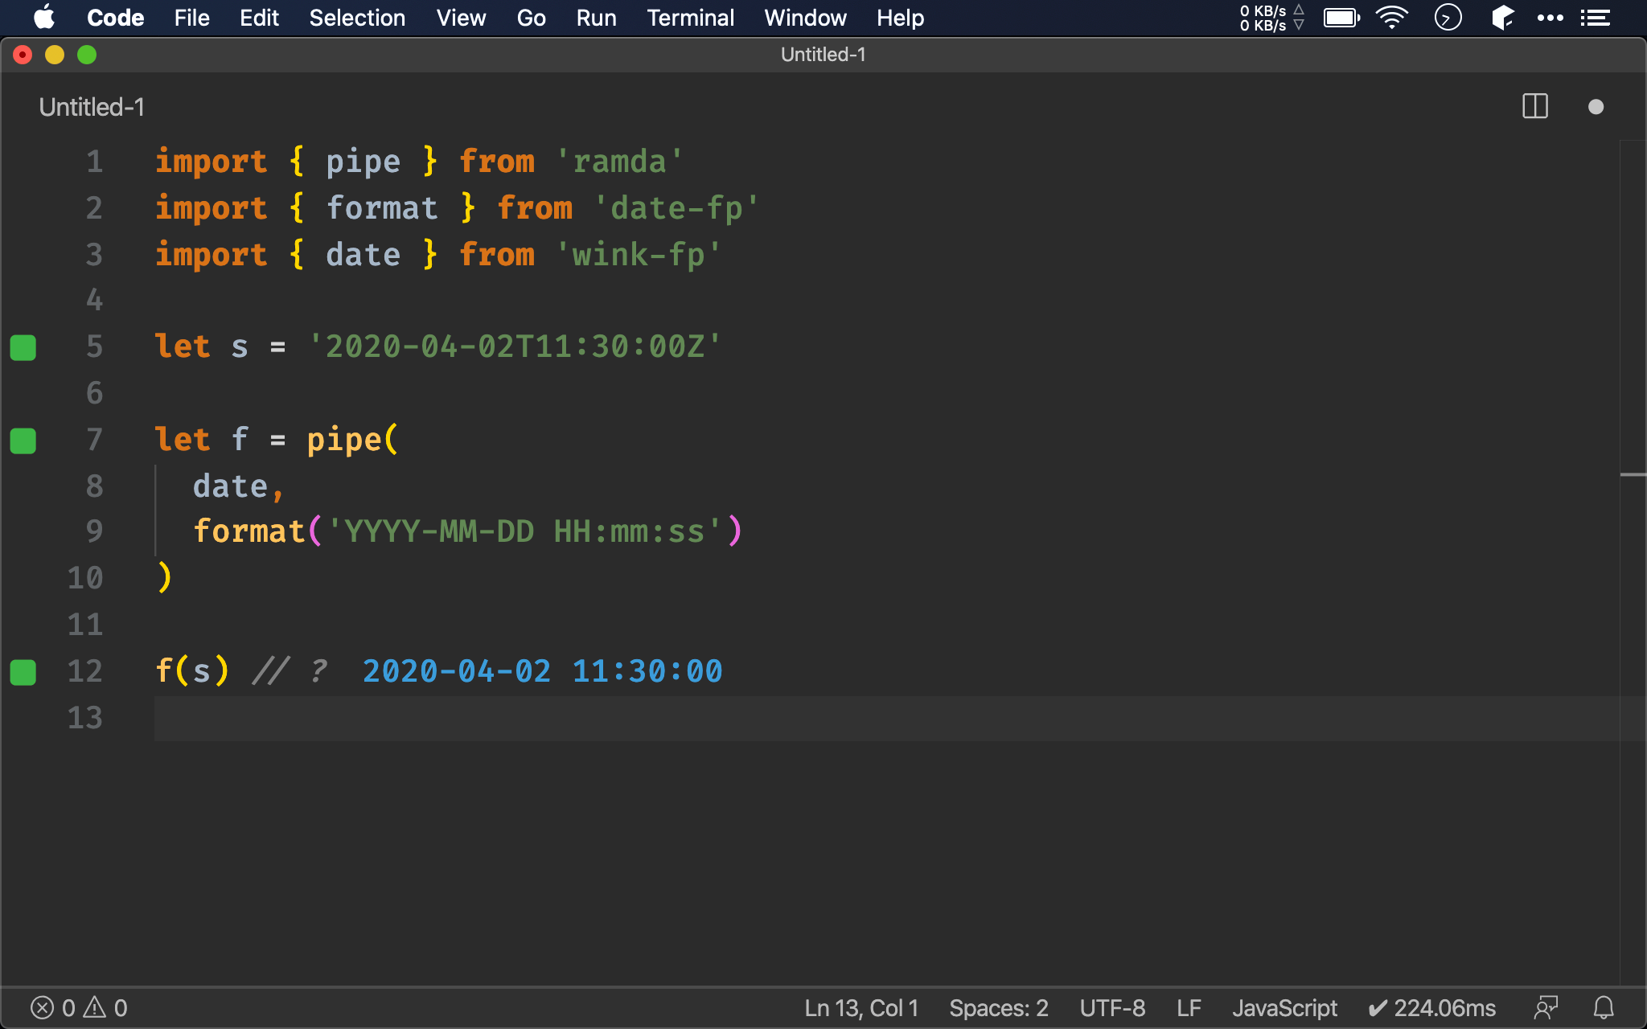The image size is (1647, 1029).
Task: Open the Wi-Fi menu bar icon
Action: 1392,18
